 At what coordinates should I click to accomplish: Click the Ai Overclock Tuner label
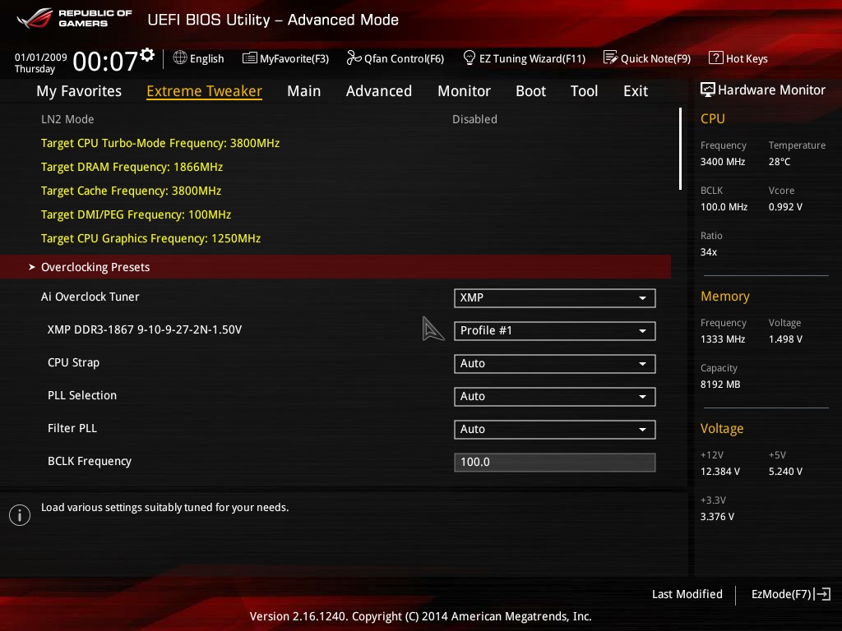point(90,297)
